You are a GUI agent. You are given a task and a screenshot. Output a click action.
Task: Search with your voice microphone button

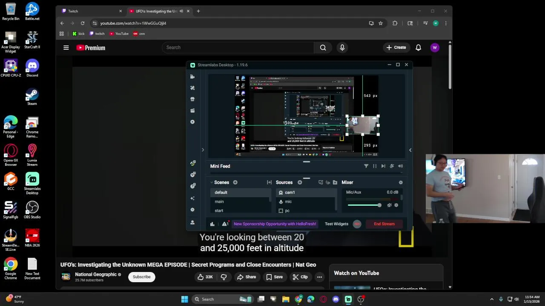tap(342, 48)
